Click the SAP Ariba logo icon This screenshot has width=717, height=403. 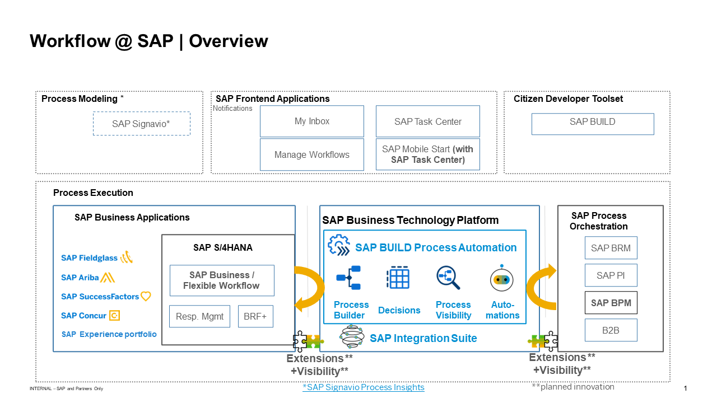coord(108,277)
